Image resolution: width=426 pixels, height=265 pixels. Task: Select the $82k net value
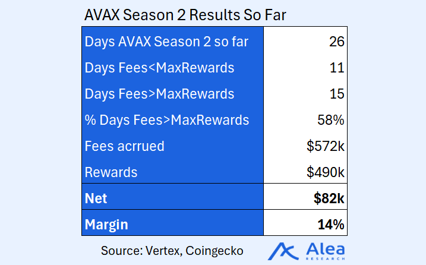[x=329, y=198]
